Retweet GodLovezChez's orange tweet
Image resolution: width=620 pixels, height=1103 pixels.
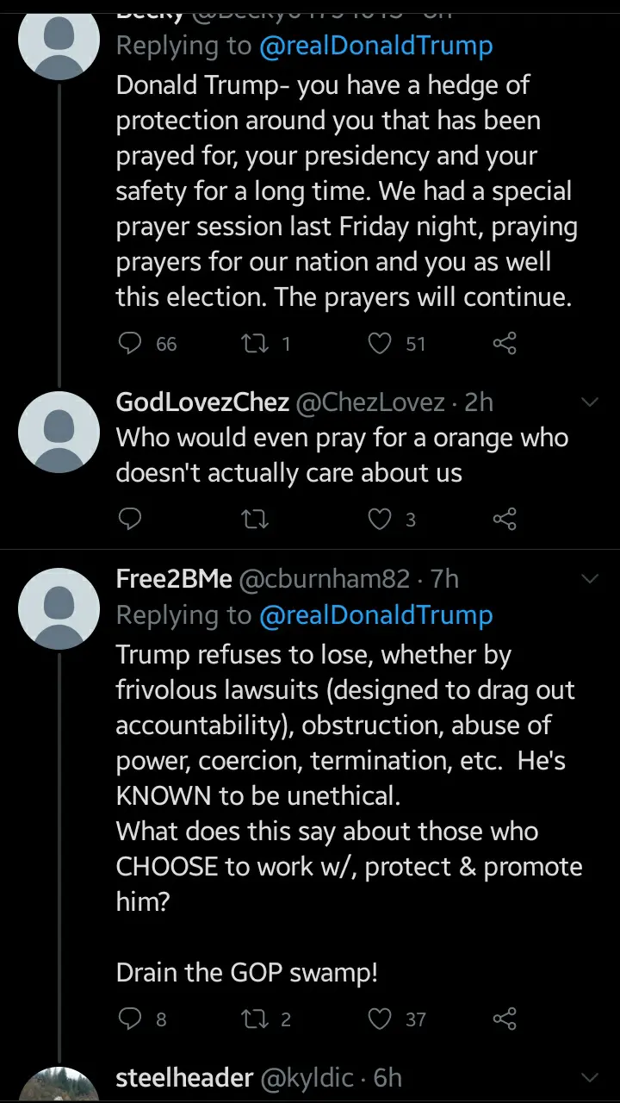254,519
